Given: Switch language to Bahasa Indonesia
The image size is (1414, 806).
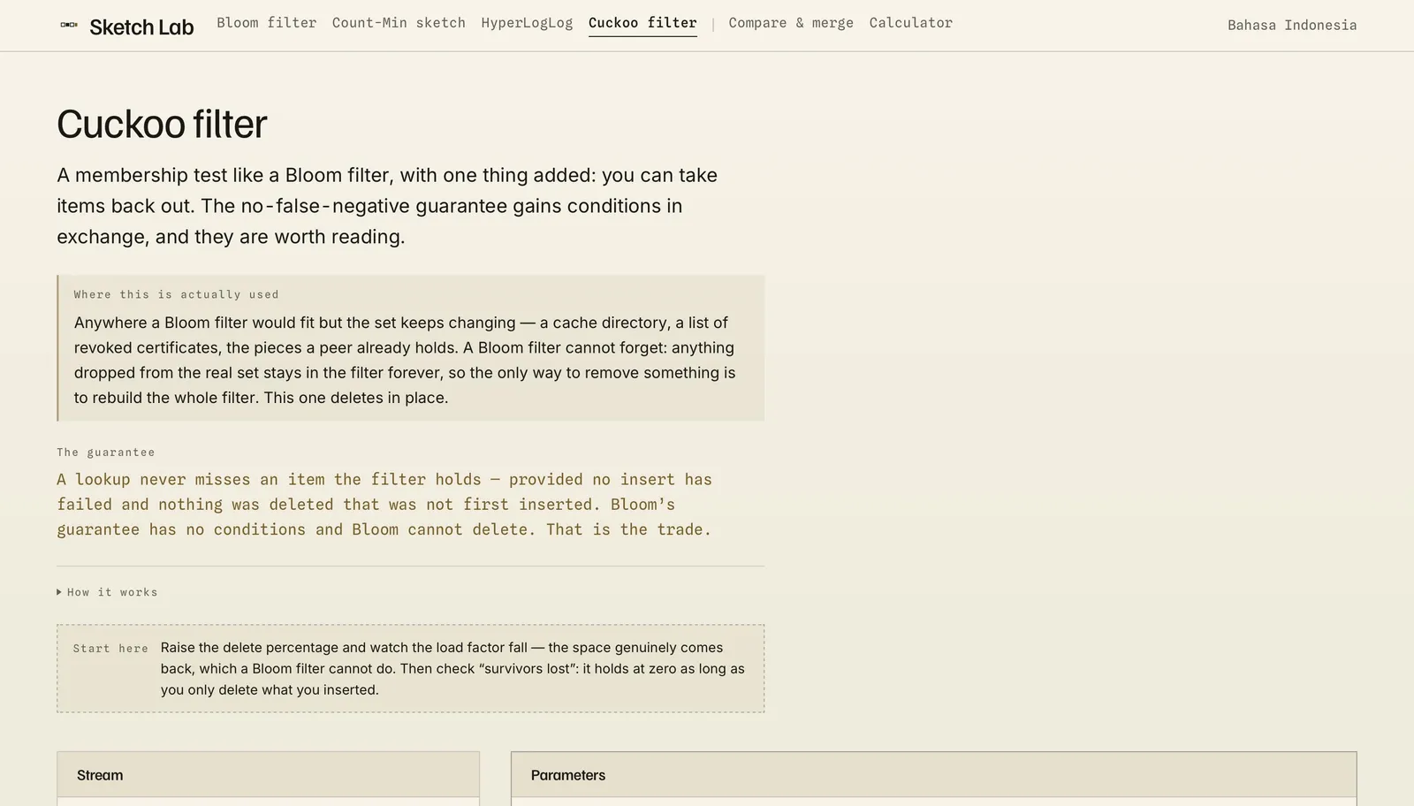Looking at the screenshot, I should coord(1292,25).
